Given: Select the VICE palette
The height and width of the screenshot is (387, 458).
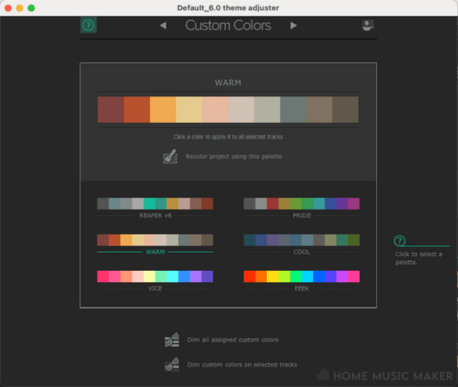Looking at the screenshot, I should click(155, 281).
